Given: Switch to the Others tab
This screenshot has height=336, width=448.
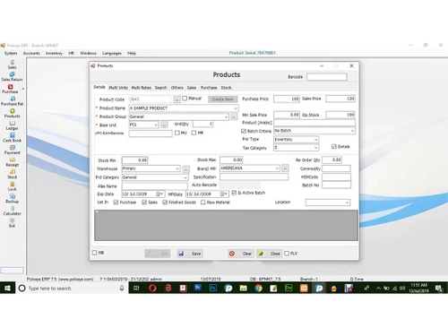Looking at the screenshot, I should point(177,88).
